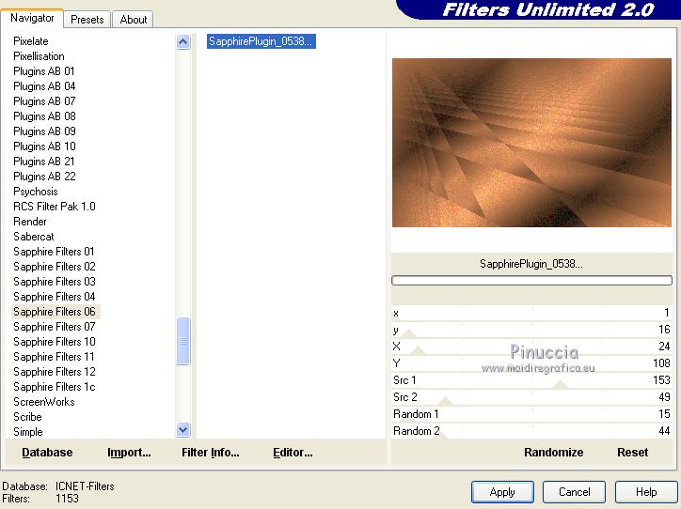Select the SapphirePlugin_0538 filter entry
This screenshot has height=509, width=681.
pyautogui.click(x=261, y=41)
